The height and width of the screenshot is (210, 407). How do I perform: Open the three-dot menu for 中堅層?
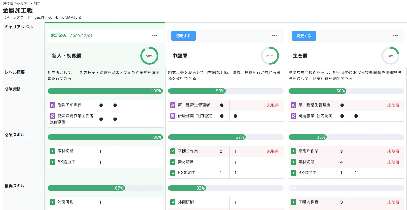pos(275,36)
